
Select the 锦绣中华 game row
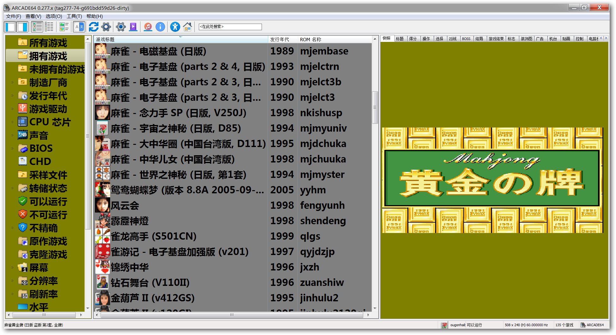[x=233, y=267]
